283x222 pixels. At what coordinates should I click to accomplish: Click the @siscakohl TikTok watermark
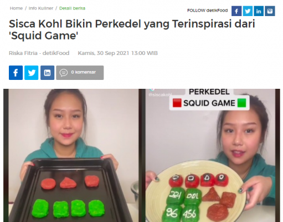(160, 95)
